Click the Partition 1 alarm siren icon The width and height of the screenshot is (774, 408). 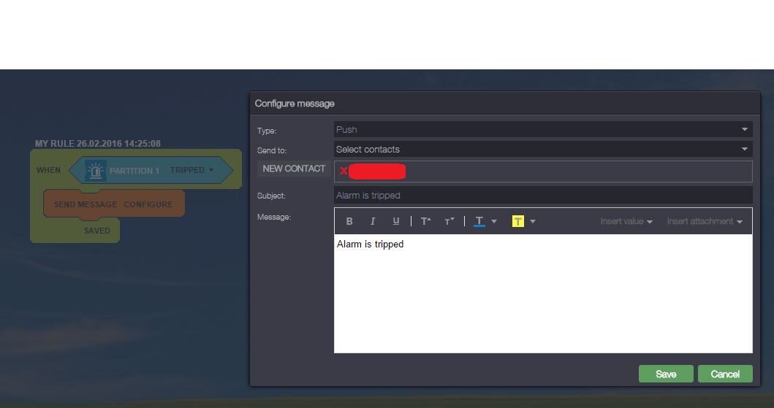coord(95,171)
